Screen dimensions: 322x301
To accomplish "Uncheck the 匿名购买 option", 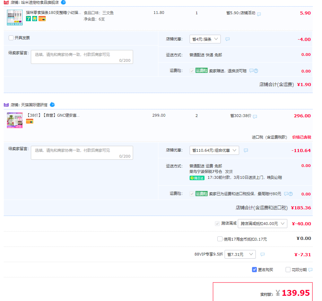I will (x=254, y=269).
